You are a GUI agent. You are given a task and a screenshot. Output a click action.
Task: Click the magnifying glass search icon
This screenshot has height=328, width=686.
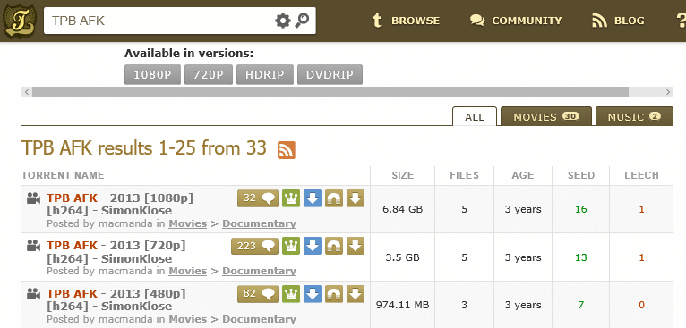[302, 21]
